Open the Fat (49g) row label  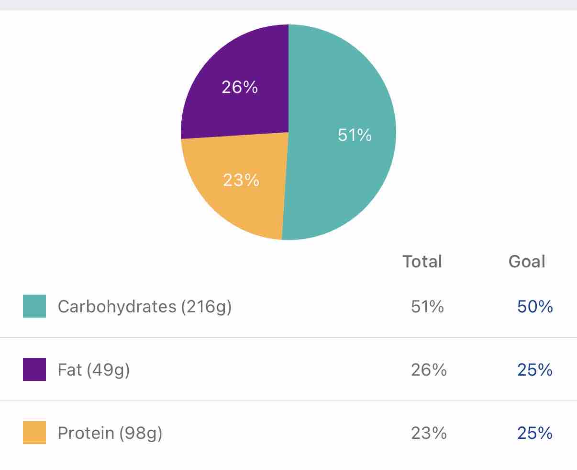click(x=94, y=370)
